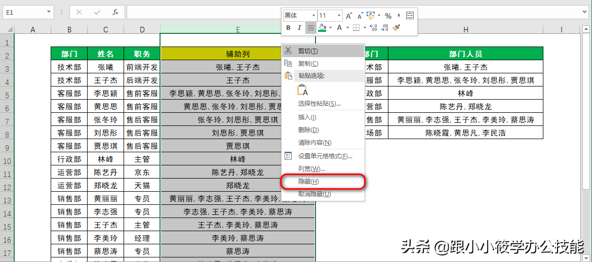Select column H header
592x262 pixels.
[466, 29]
